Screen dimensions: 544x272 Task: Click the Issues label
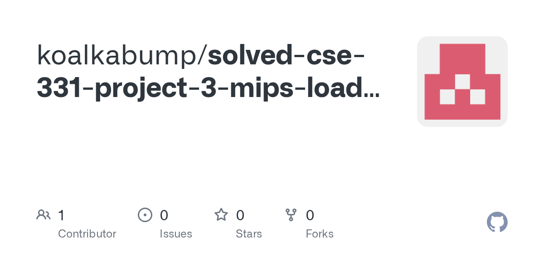click(x=176, y=234)
